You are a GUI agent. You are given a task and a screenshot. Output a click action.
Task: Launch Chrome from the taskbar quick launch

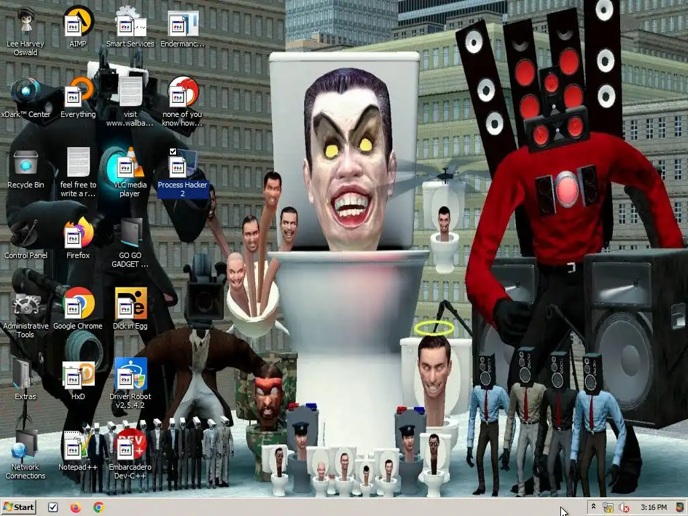99,507
